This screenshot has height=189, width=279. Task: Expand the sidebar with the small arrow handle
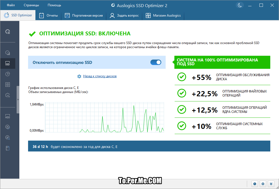click(18, 100)
